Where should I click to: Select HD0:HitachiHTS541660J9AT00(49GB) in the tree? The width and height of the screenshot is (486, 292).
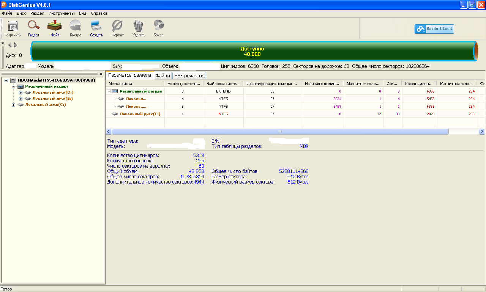57,80
